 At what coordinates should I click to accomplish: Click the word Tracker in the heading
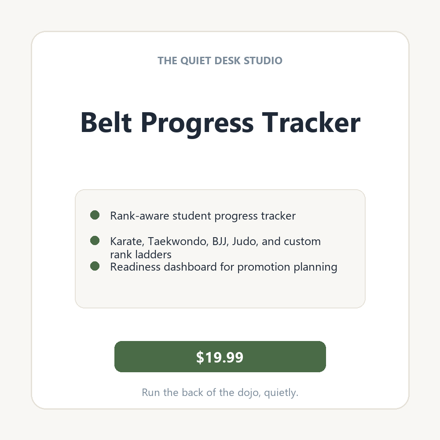point(311,122)
